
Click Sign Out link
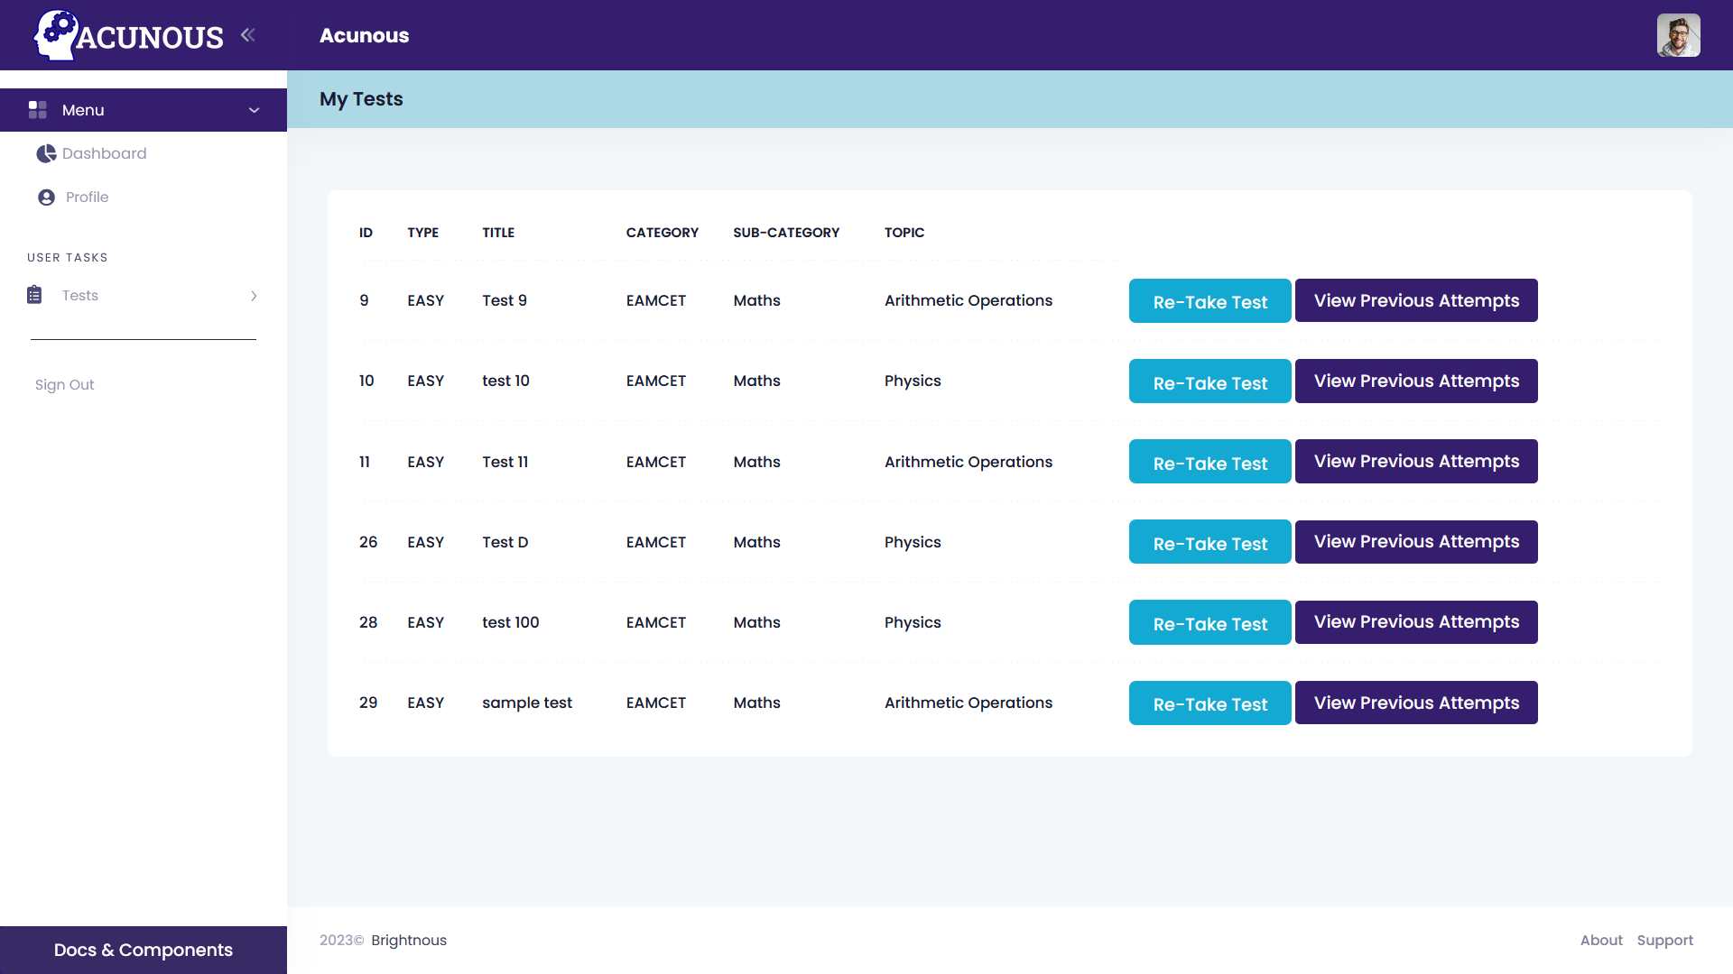[x=64, y=384]
